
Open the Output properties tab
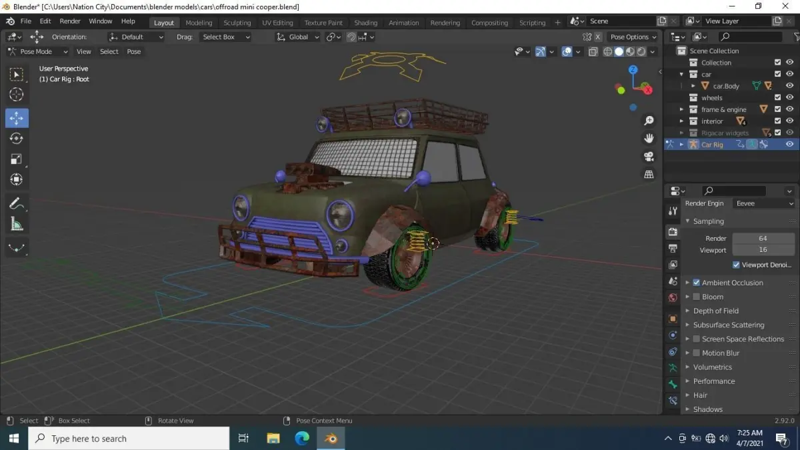(x=673, y=248)
